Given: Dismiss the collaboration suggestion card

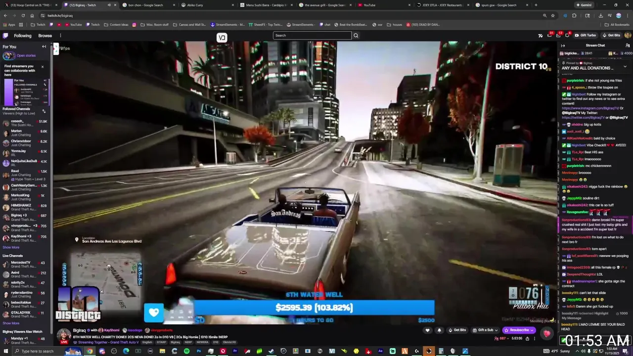Looking at the screenshot, I should [x=42, y=66].
